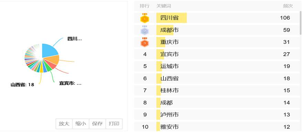Click the bronze rank 3 medal icon

tap(145, 42)
